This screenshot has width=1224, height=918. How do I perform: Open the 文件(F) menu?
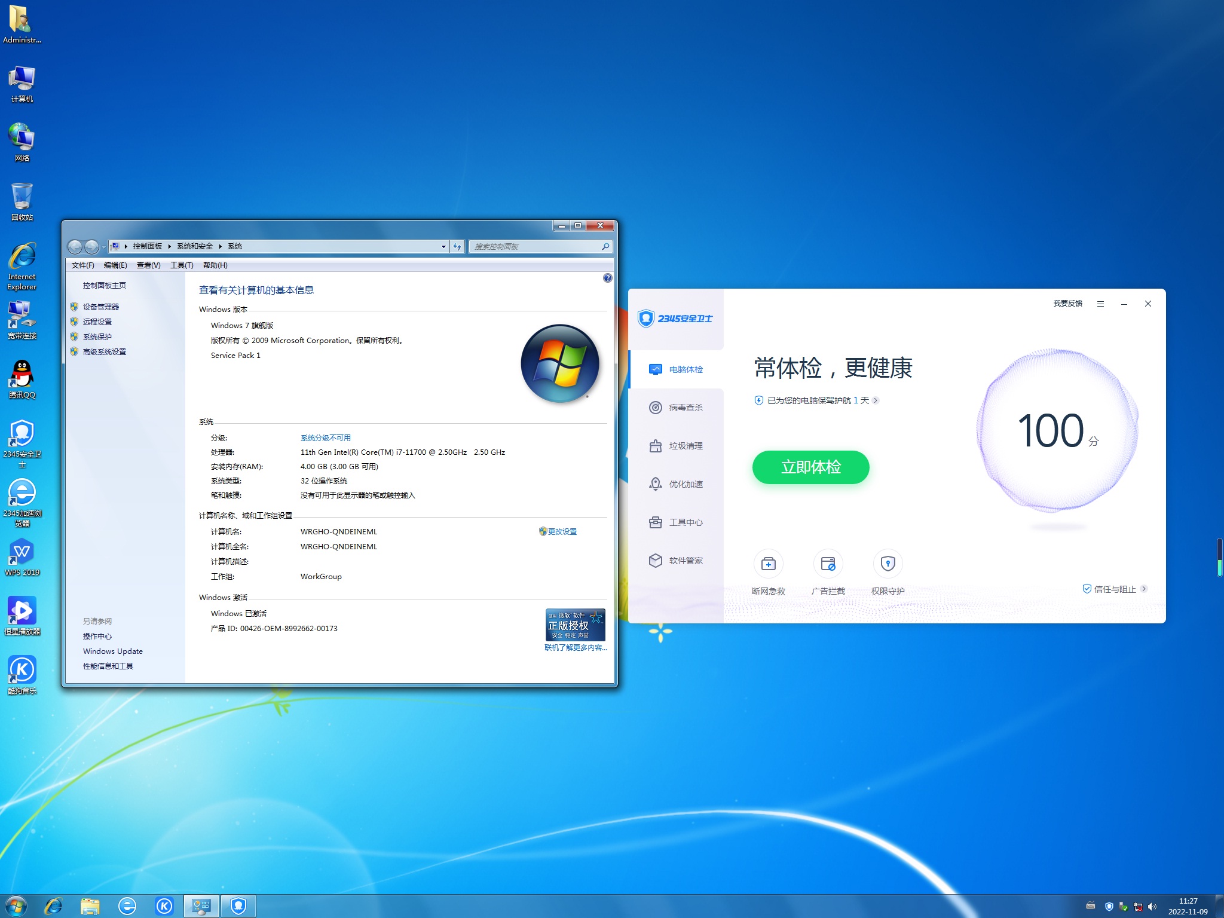point(82,265)
